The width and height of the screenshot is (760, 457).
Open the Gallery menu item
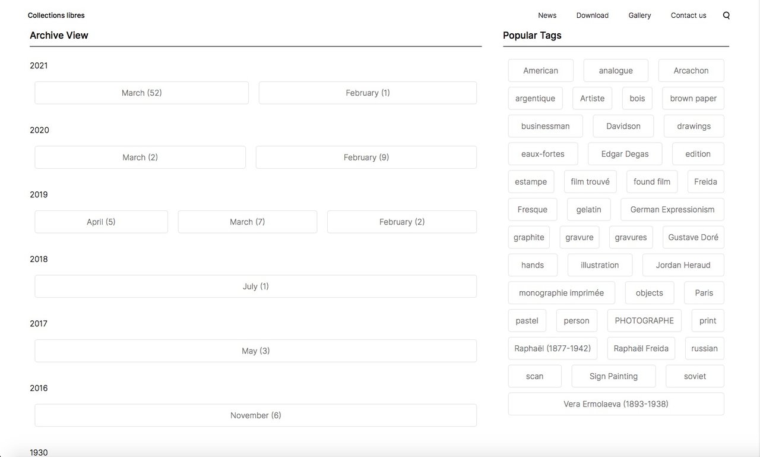pos(639,15)
